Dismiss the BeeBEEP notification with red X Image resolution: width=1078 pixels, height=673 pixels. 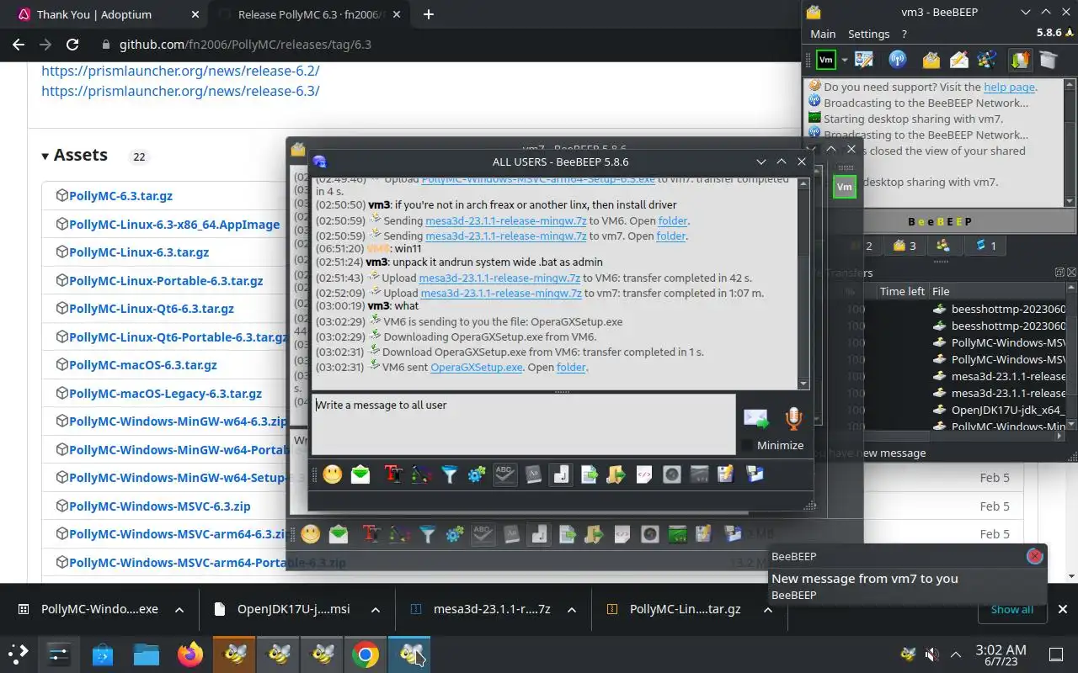click(1035, 556)
